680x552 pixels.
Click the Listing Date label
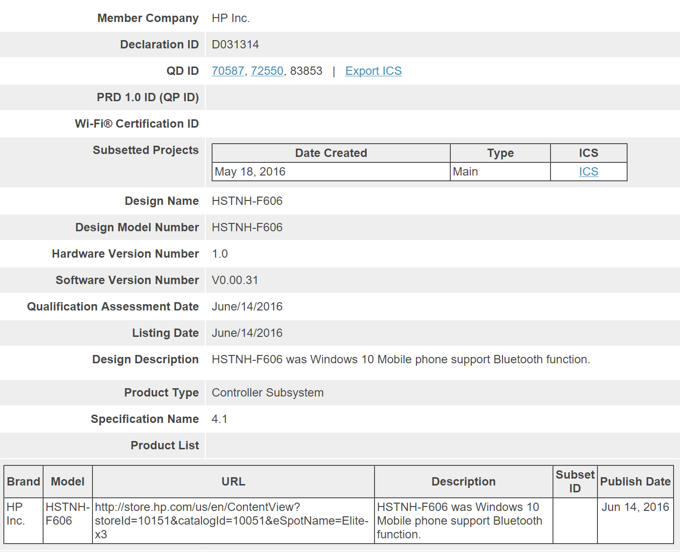click(x=166, y=333)
